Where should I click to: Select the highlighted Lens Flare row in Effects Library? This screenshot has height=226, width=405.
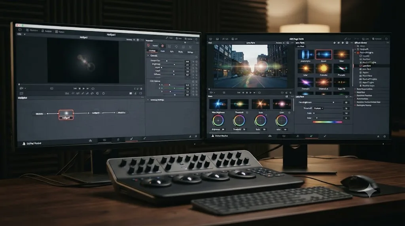tap(371, 66)
